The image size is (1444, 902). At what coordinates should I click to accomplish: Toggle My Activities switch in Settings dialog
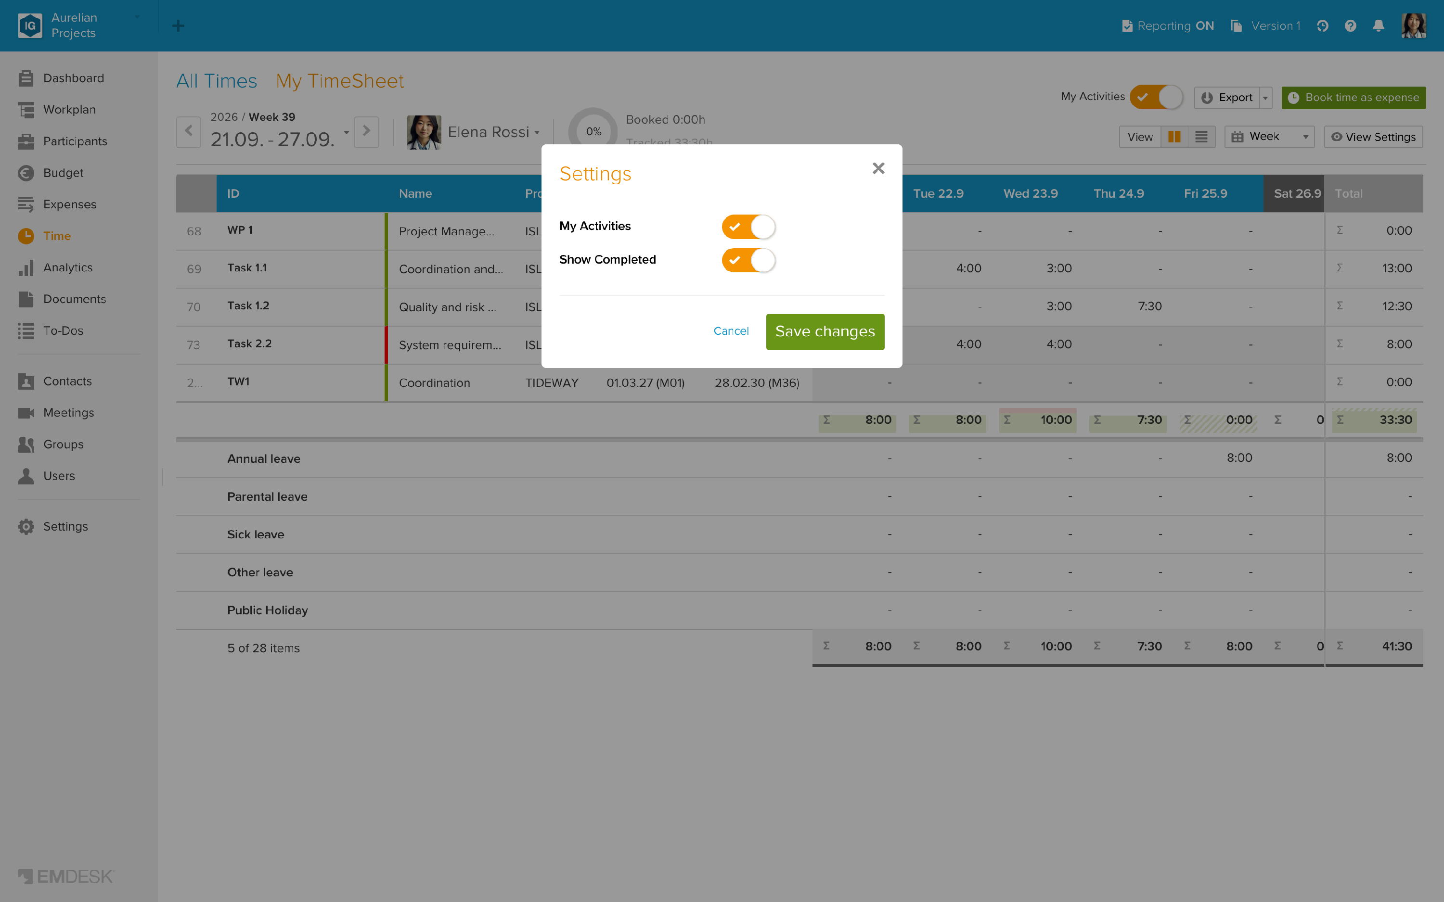tap(748, 227)
